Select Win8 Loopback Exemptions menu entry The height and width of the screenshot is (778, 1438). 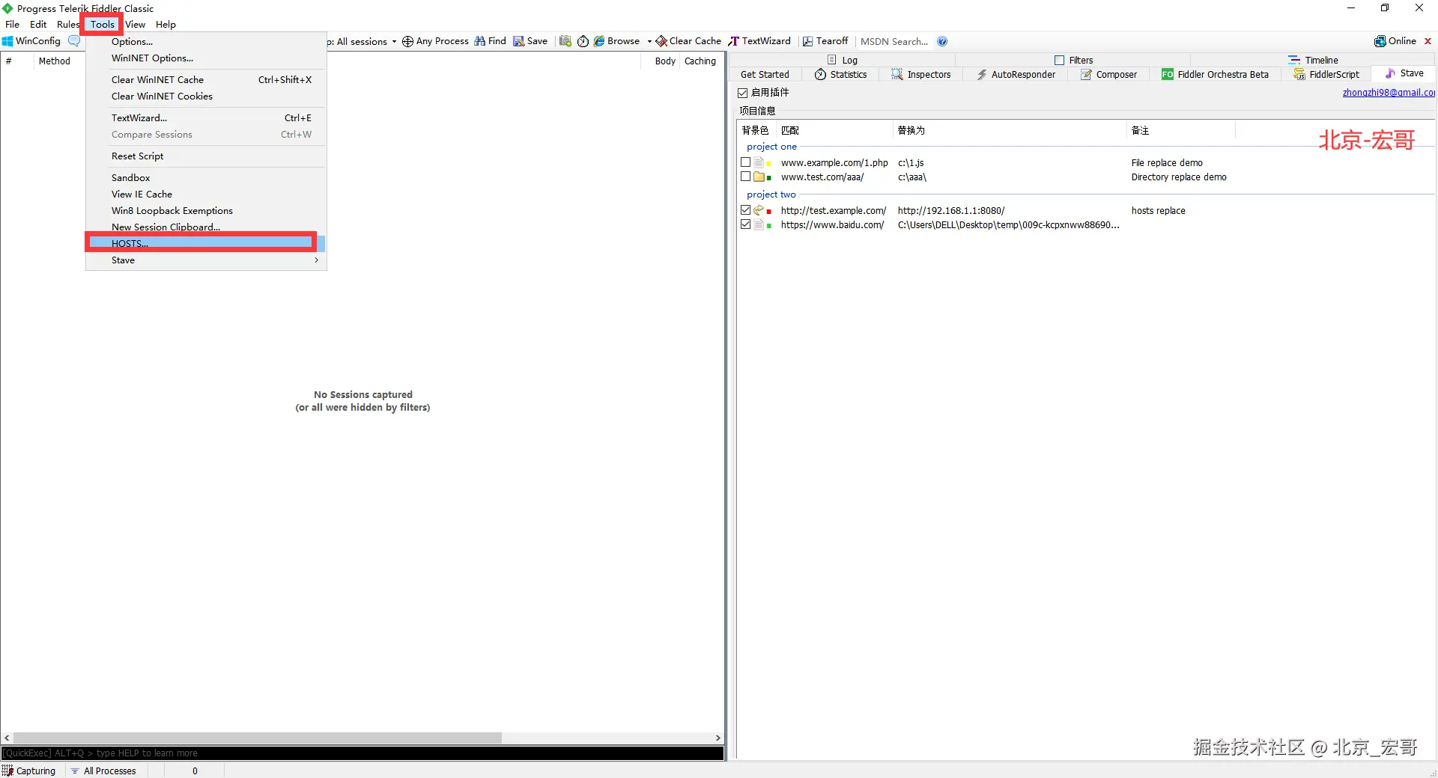coord(206,211)
